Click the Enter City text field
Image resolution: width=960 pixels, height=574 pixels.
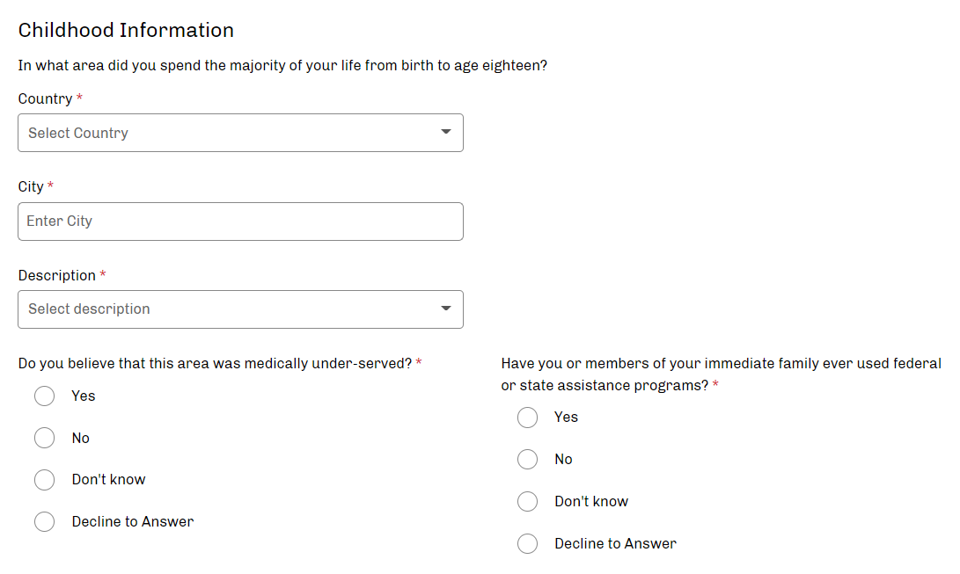240,222
